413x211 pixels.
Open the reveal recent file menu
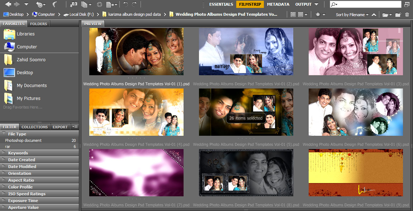click(x=41, y=4)
